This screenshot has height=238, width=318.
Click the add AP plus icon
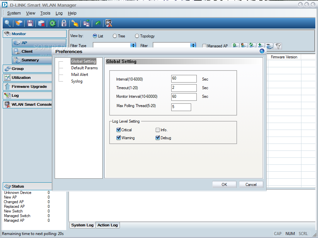point(261,46)
